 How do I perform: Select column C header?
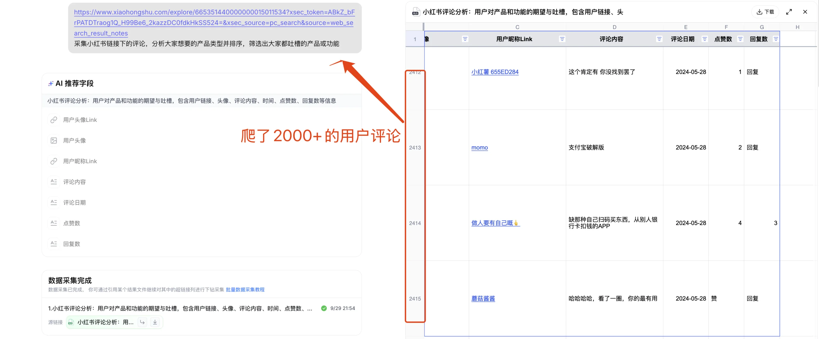tap(517, 27)
